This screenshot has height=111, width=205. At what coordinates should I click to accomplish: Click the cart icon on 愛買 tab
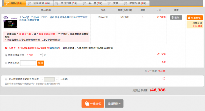pos(109,3)
